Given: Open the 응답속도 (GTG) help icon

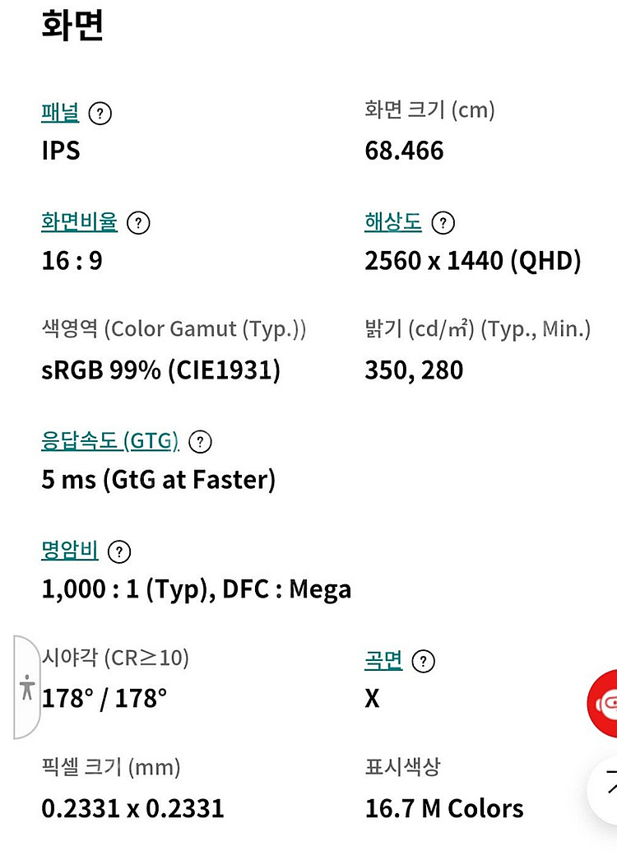Looking at the screenshot, I should pos(200,442).
